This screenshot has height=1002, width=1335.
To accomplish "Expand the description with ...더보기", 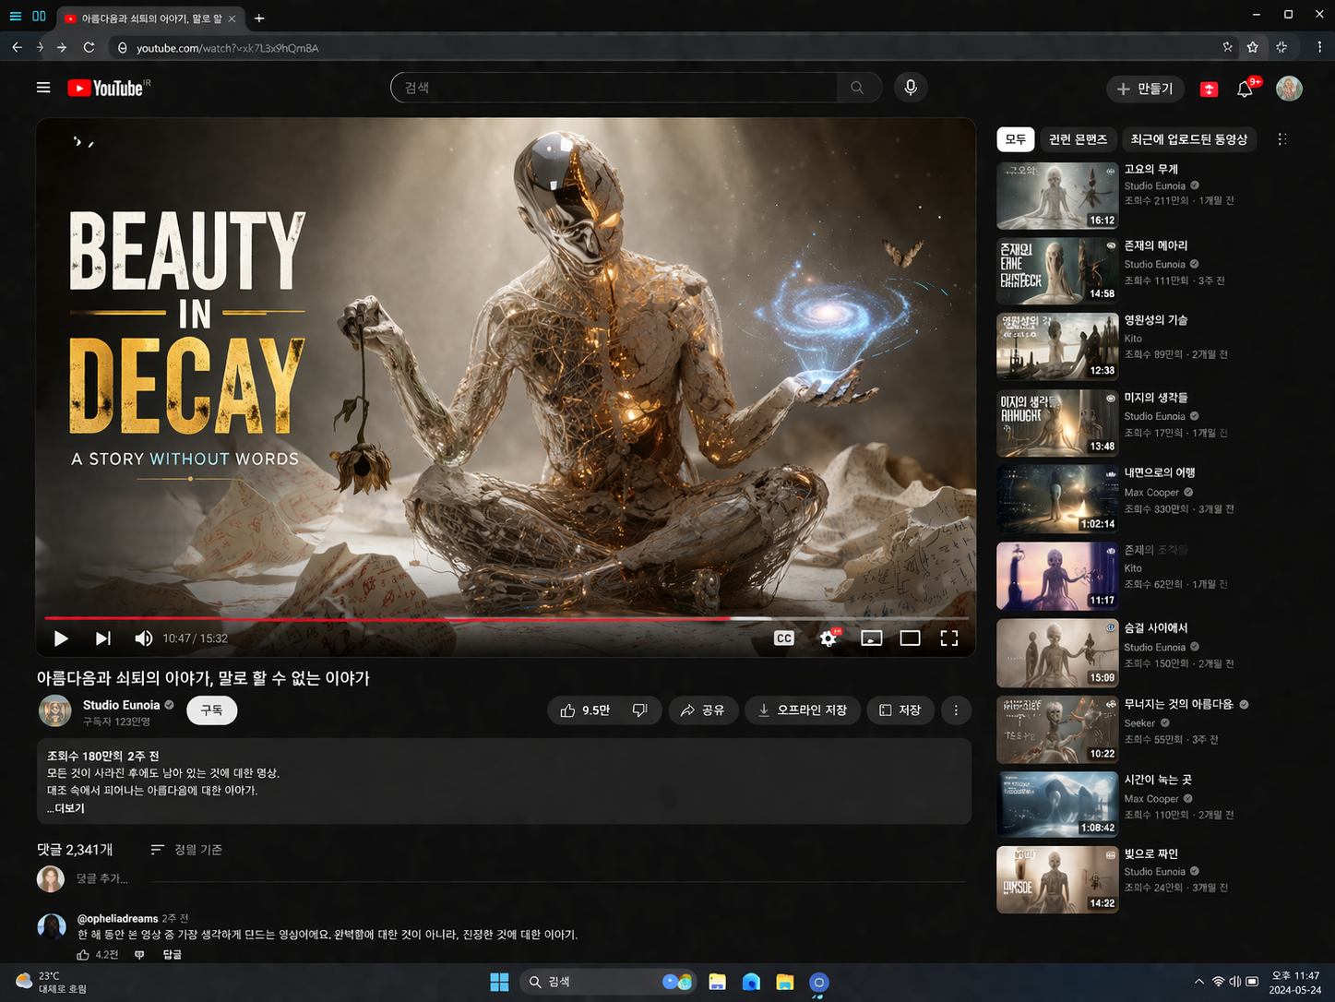I will pos(66,808).
